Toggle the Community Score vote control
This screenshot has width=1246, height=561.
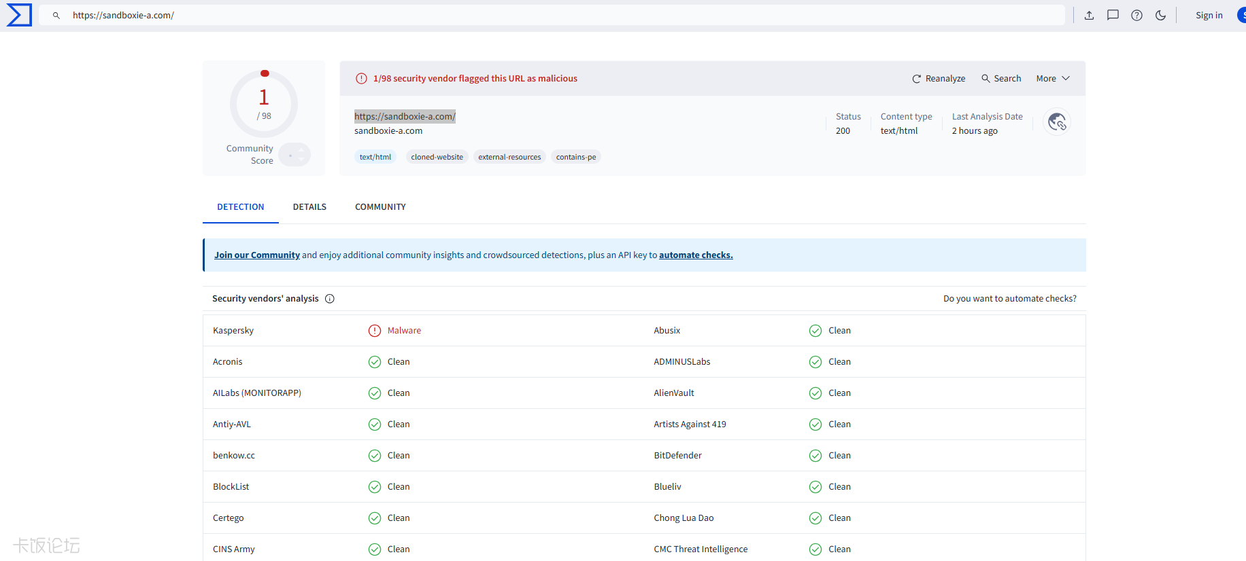pyautogui.click(x=294, y=155)
